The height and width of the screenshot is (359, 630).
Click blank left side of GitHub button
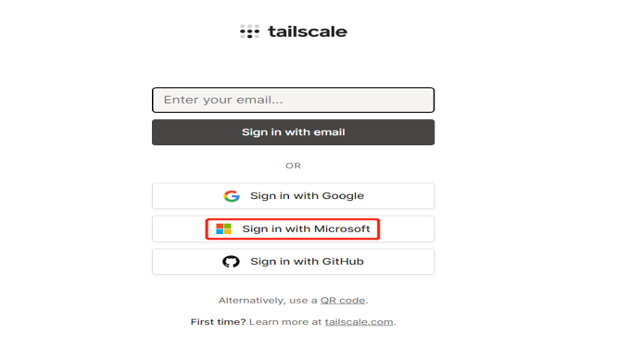(184, 262)
